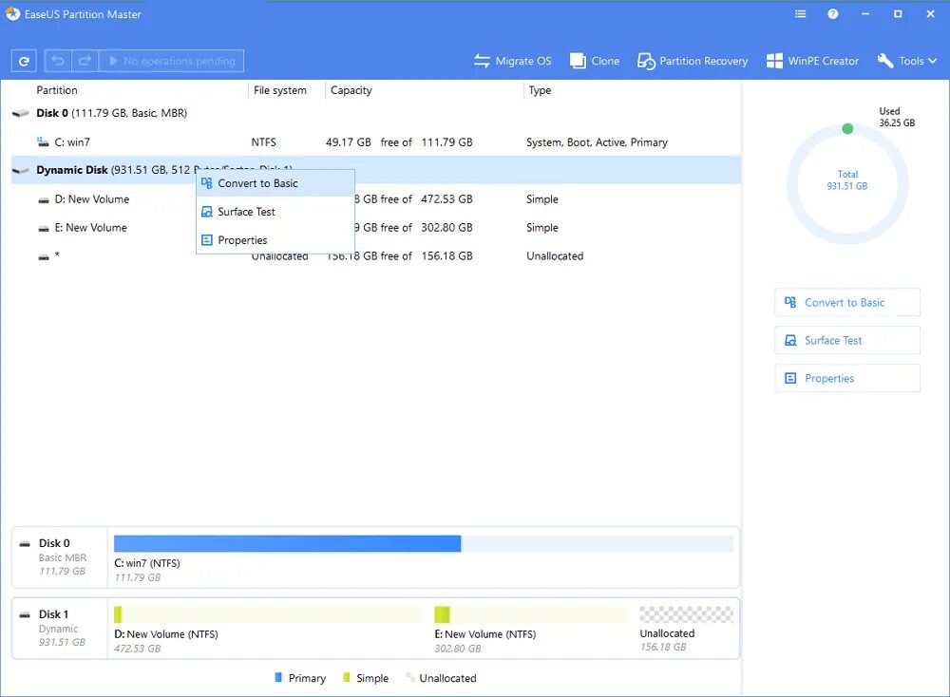The height and width of the screenshot is (697, 950).
Task: Click the E: New Volume bar in Disk 1 map
Action: pyautogui.click(x=531, y=614)
